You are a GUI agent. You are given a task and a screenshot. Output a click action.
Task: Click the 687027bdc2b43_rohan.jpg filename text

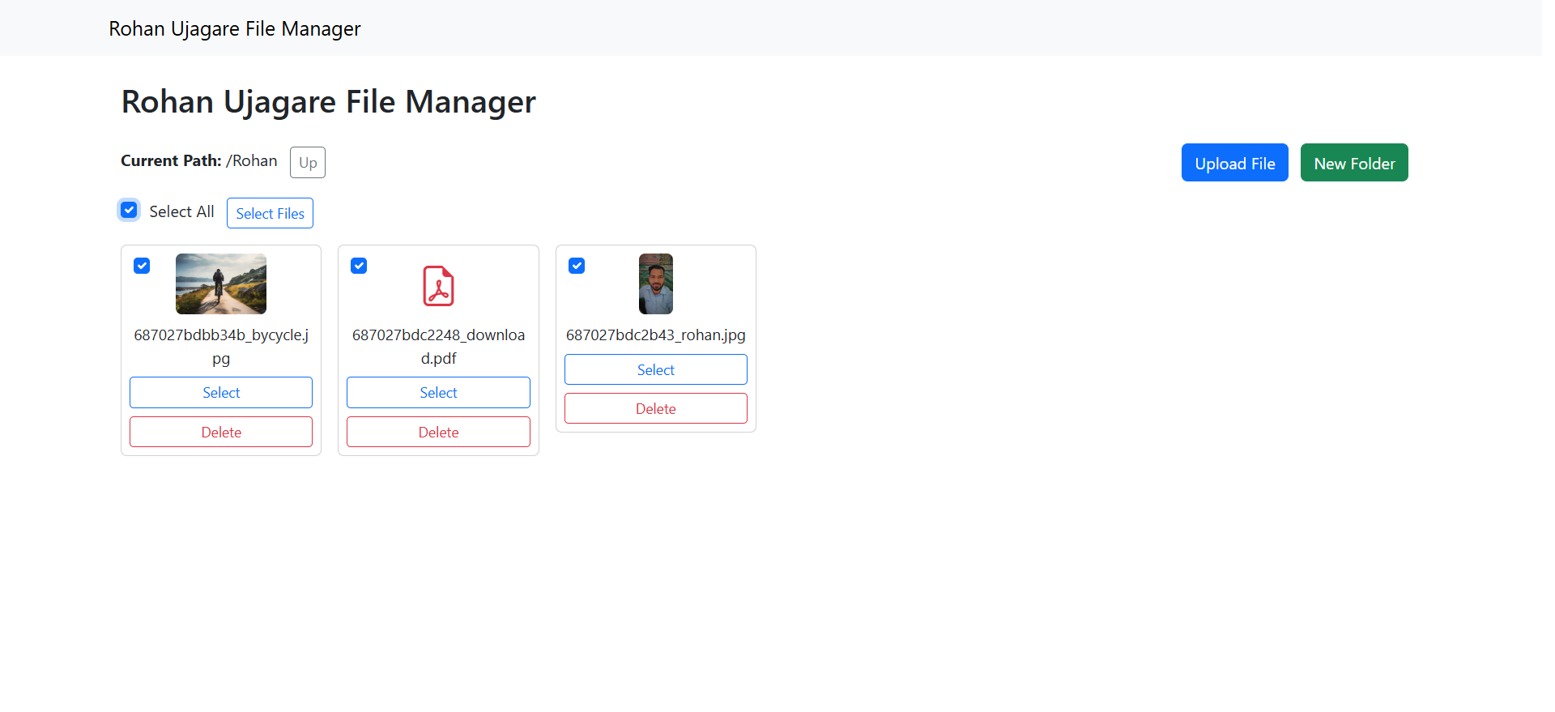click(655, 335)
